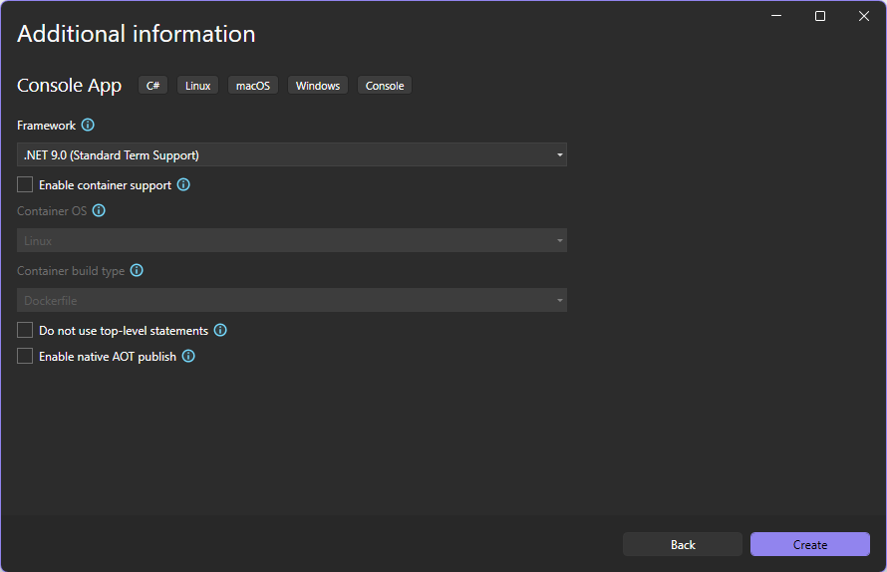The width and height of the screenshot is (887, 572).
Task: Show info for Enable container support
Action: 183,184
